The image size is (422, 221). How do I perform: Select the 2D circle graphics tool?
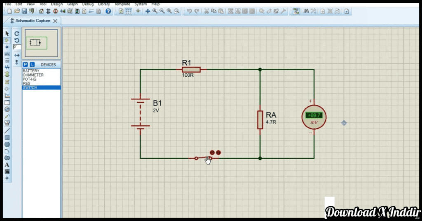tap(7, 144)
